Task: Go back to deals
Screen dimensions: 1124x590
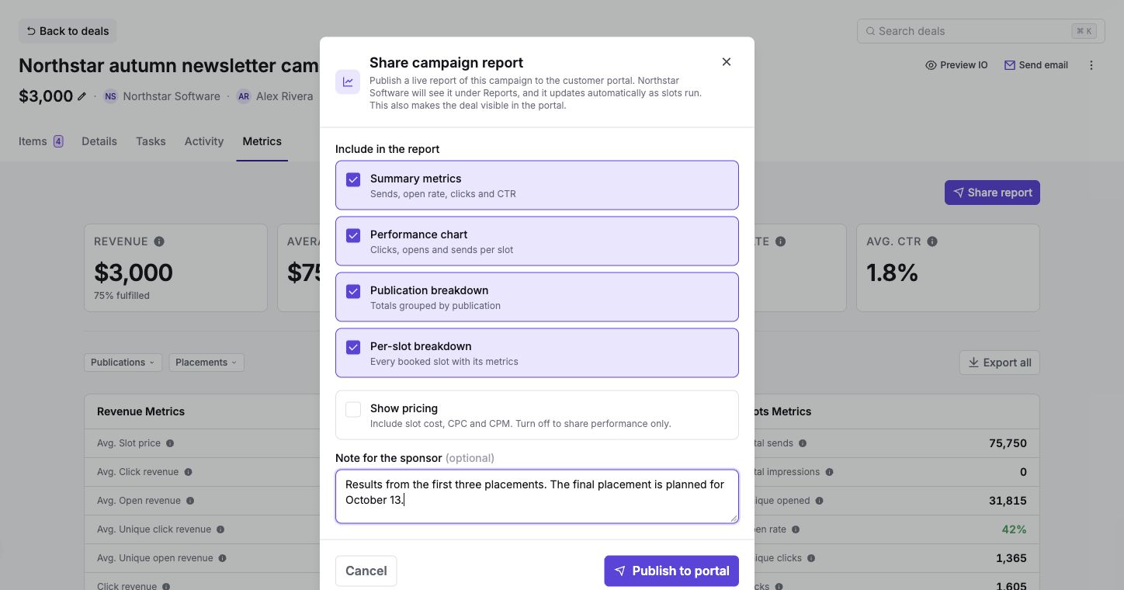Action: [68, 31]
